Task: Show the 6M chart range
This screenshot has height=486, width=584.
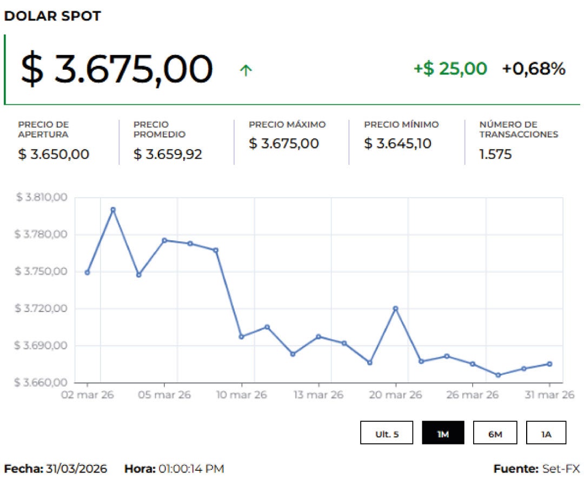Action: [x=494, y=433]
